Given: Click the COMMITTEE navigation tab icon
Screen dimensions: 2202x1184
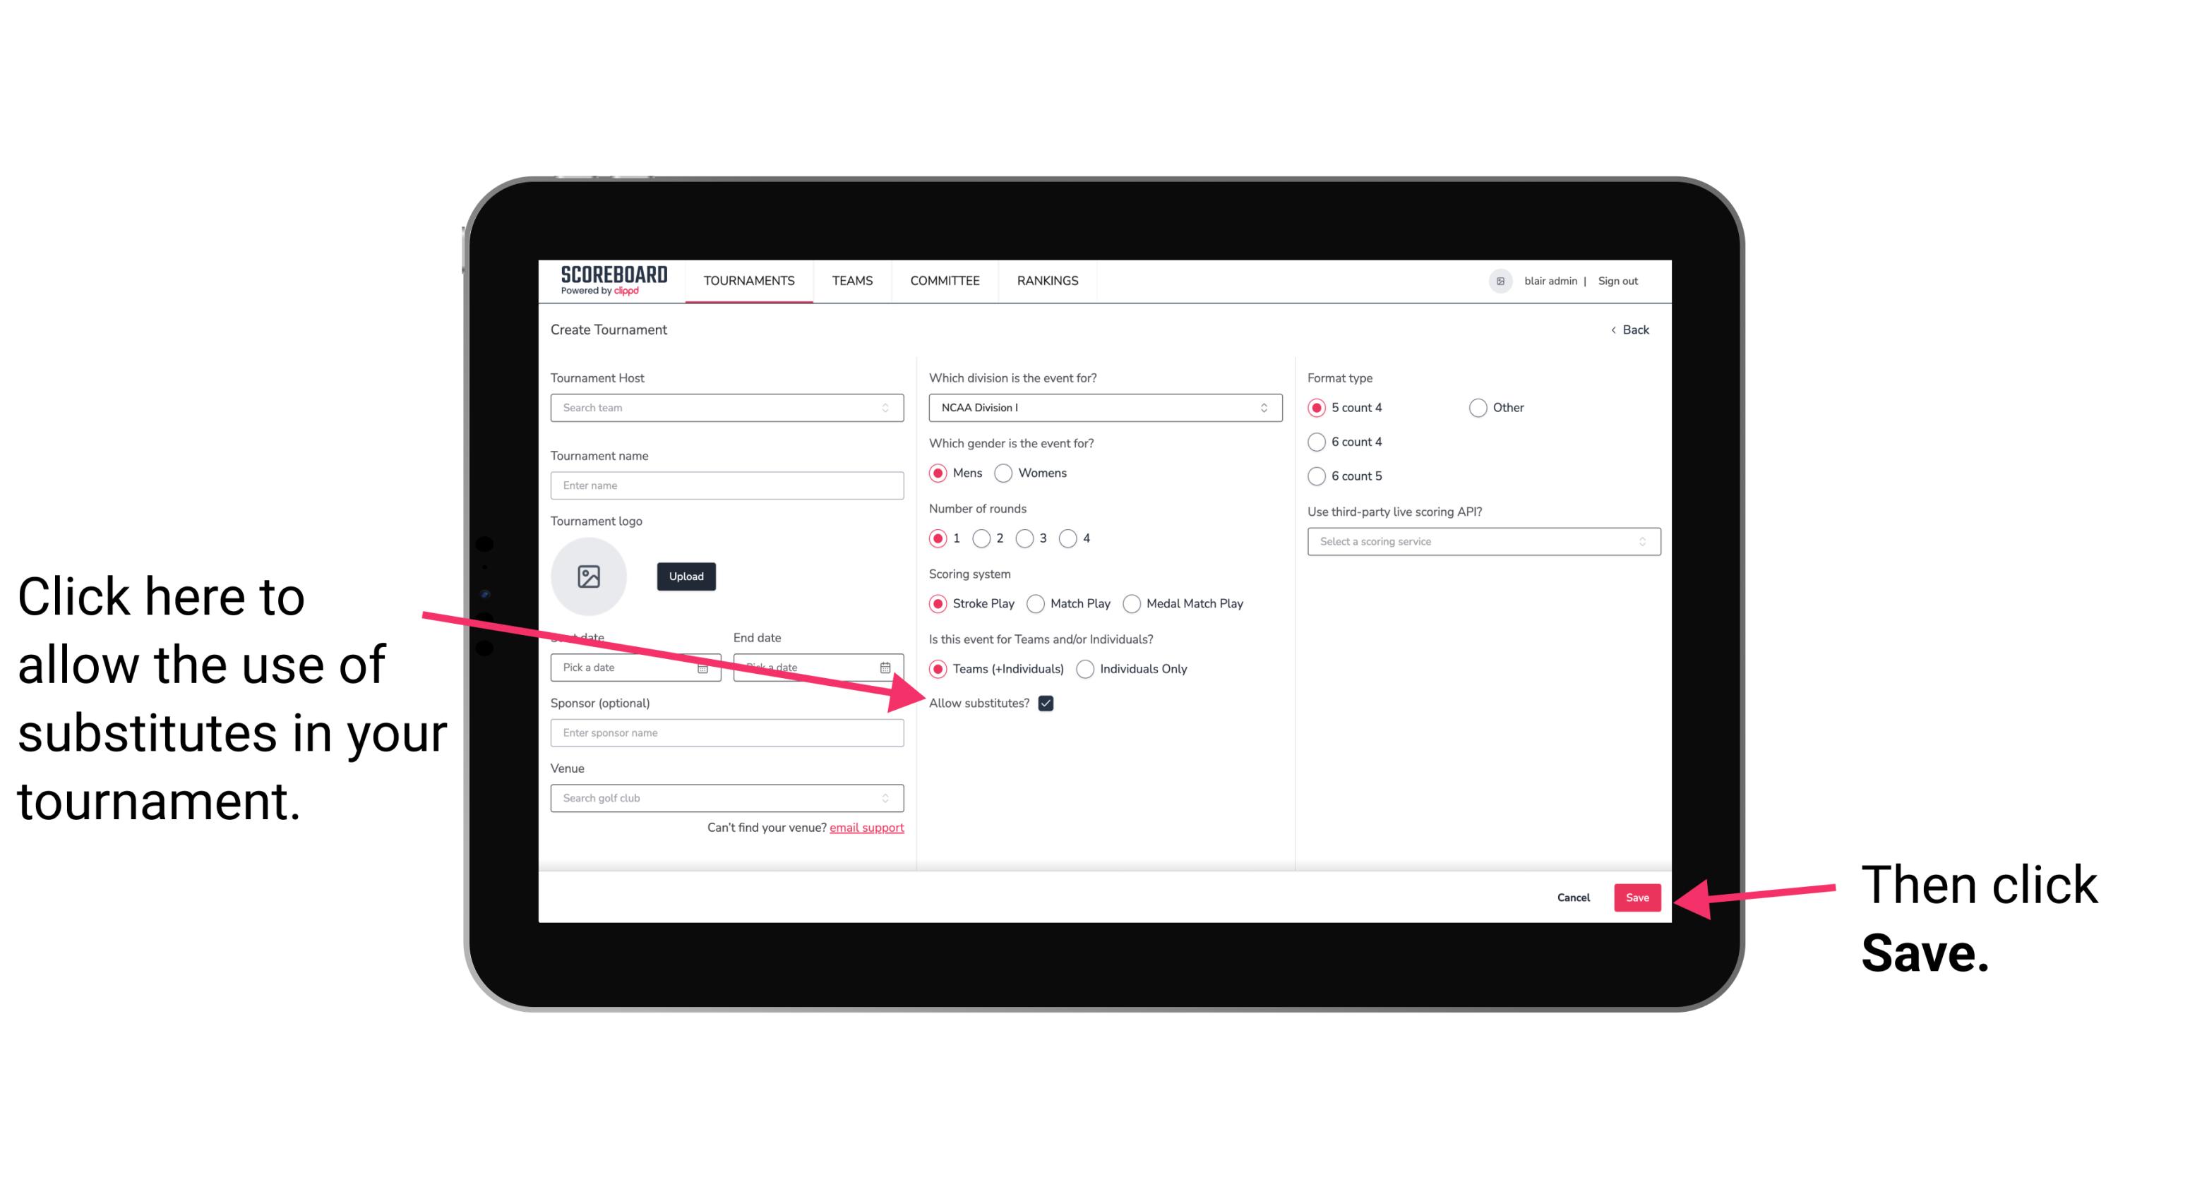Looking at the screenshot, I should pyautogui.click(x=945, y=280).
